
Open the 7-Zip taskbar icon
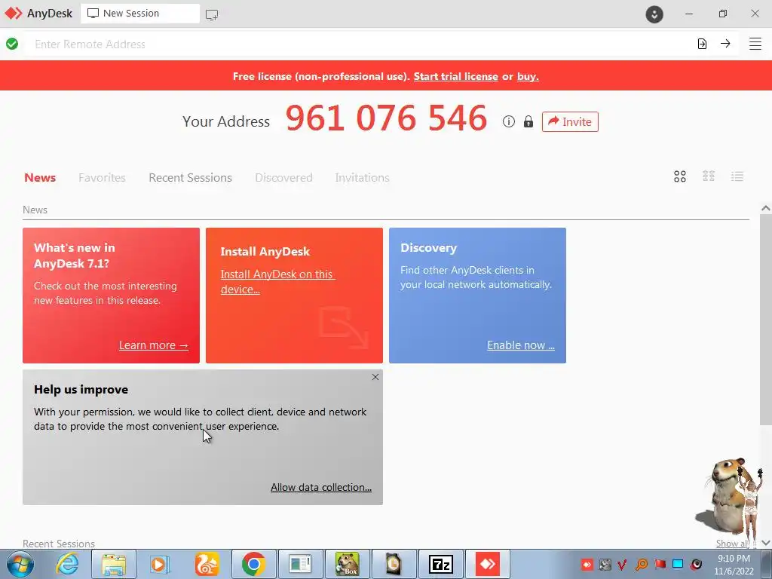(x=440, y=564)
